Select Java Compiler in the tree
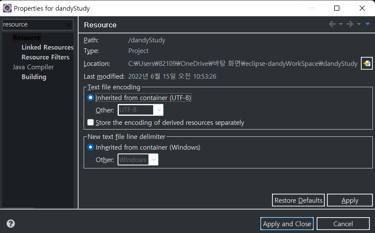Viewport: 375px width, 233px height. click(33, 67)
